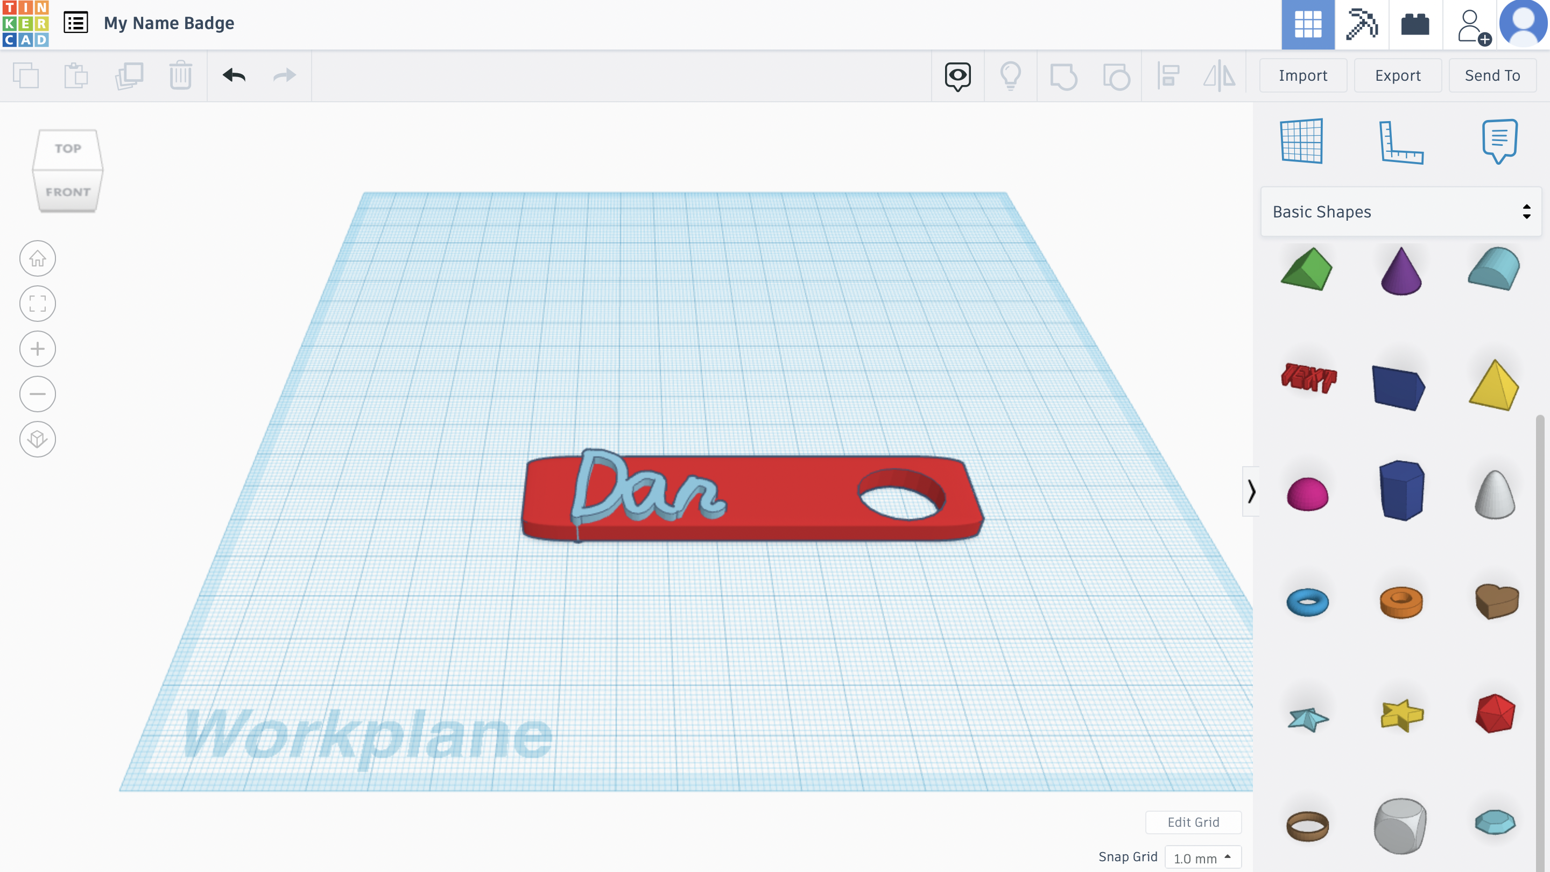
Task: Switch to the Home view orientation
Action: (37, 258)
